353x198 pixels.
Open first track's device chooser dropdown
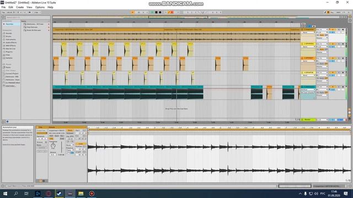(x=308, y=32)
